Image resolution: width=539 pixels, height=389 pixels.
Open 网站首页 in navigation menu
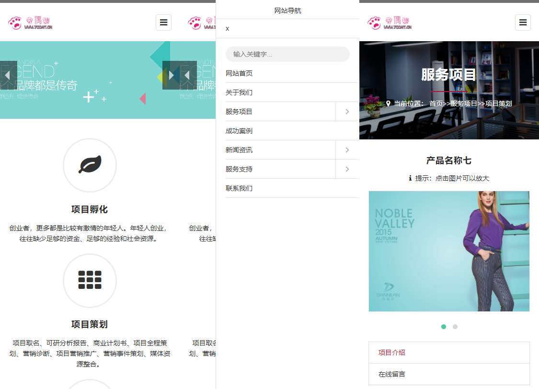pyautogui.click(x=292, y=73)
